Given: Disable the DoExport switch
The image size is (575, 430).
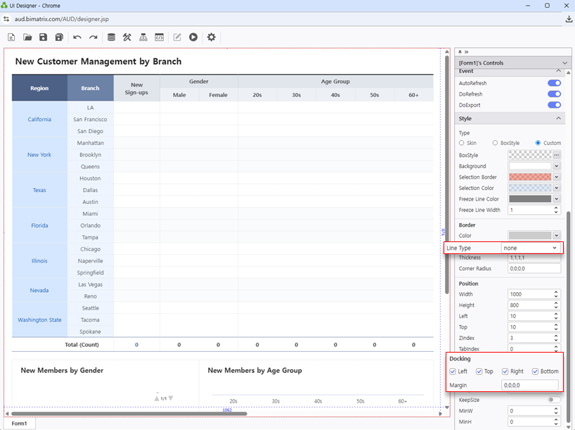Looking at the screenshot, I should click(x=554, y=105).
